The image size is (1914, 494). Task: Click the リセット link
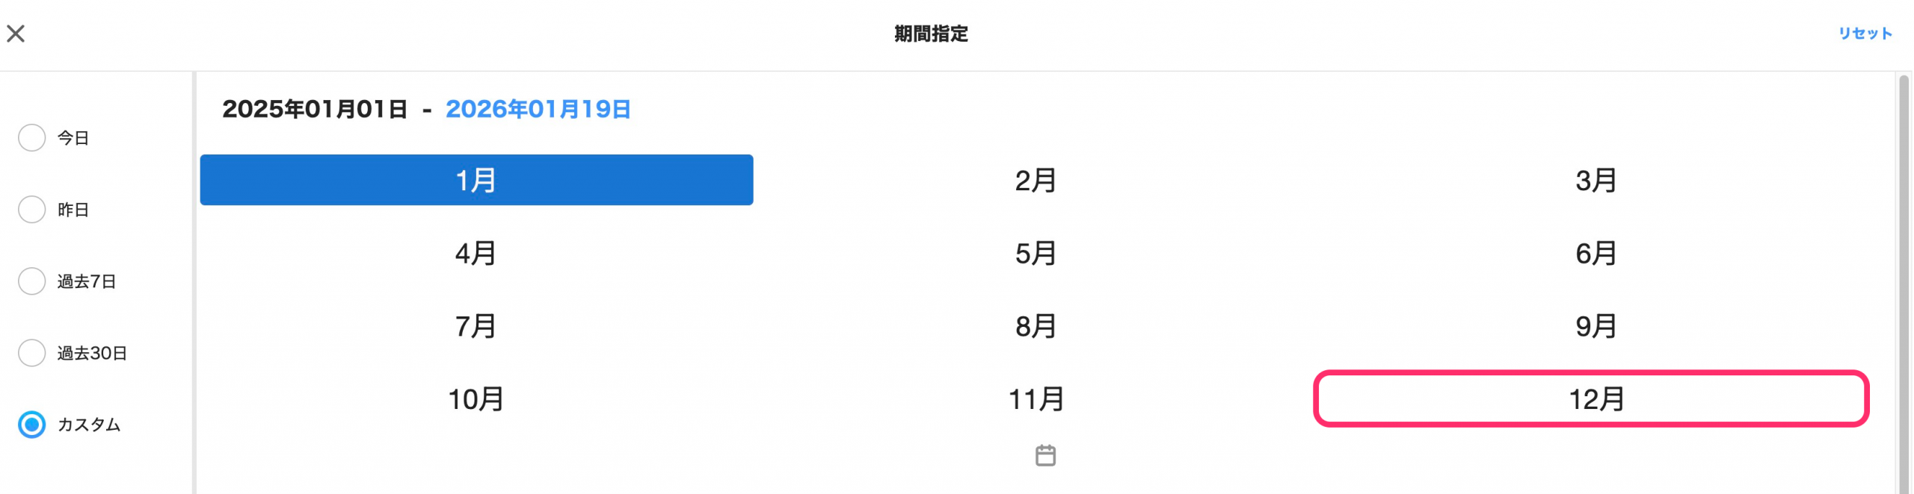1865,34
